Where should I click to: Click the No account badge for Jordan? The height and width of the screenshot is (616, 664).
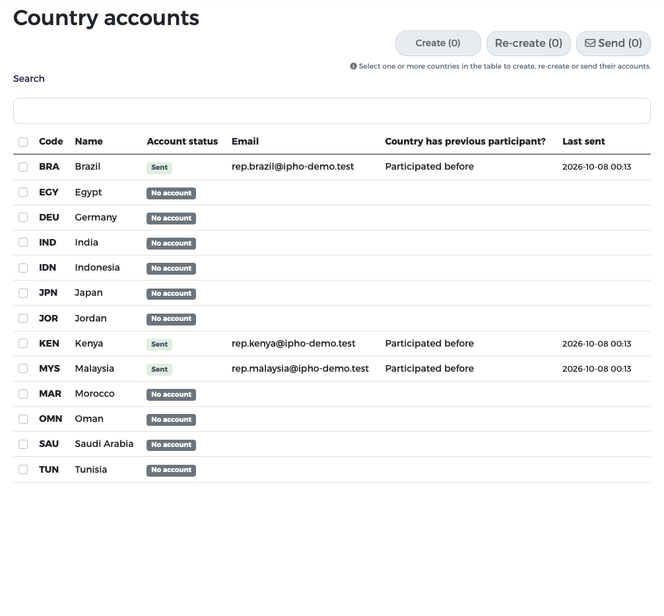(x=171, y=319)
